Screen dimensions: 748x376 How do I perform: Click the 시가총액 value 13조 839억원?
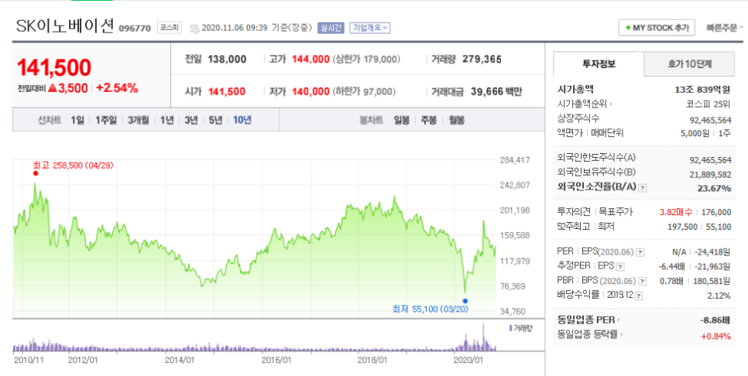click(x=702, y=90)
